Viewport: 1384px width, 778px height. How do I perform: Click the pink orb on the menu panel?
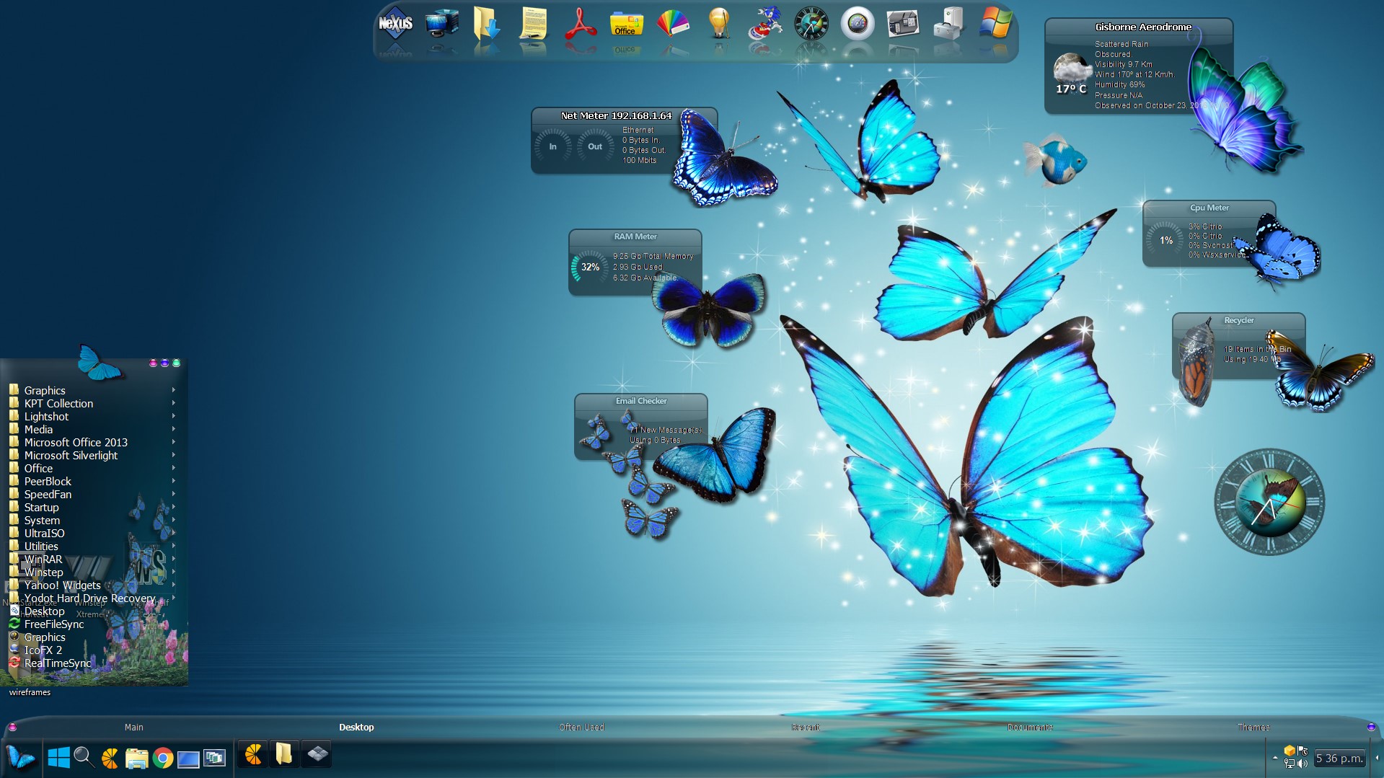click(x=153, y=363)
